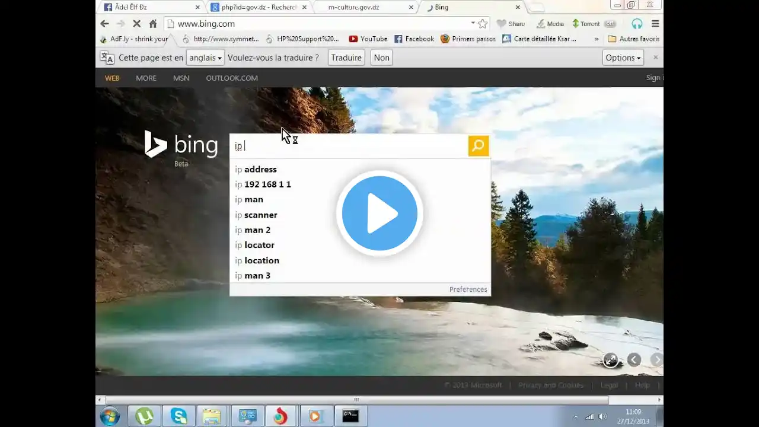Image resolution: width=759 pixels, height=427 pixels.
Task: Open Skype from the taskbar
Action: (178, 416)
